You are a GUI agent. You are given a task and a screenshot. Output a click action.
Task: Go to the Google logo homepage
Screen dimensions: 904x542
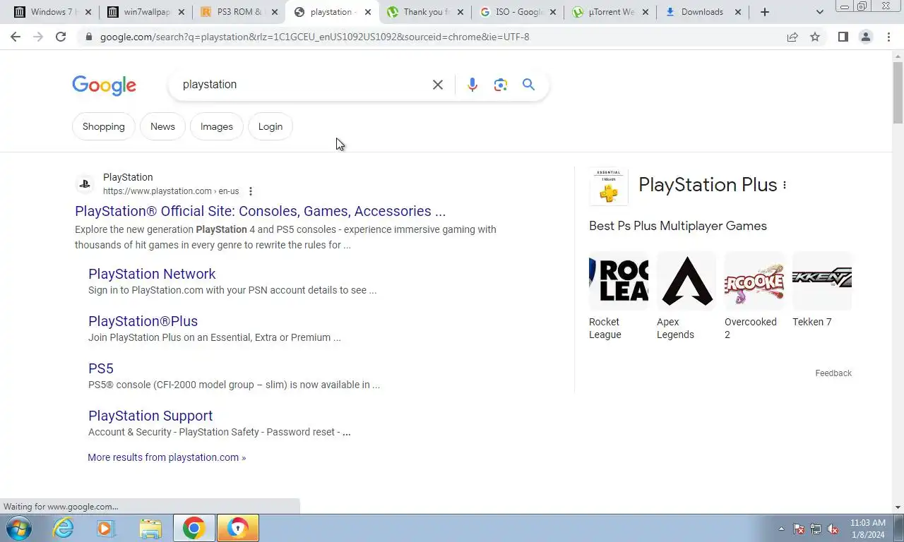coord(104,85)
